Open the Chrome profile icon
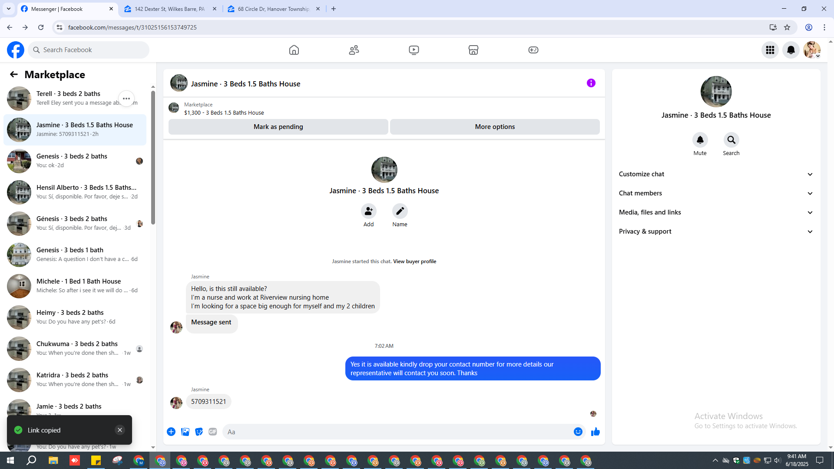Image resolution: width=834 pixels, height=469 pixels. tap(809, 27)
